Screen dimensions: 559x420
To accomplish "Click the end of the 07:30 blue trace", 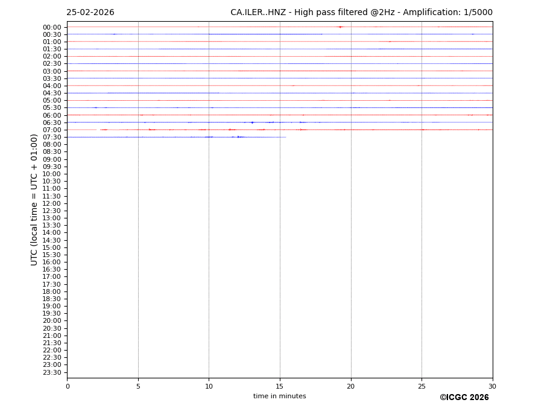I will point(285,137).
